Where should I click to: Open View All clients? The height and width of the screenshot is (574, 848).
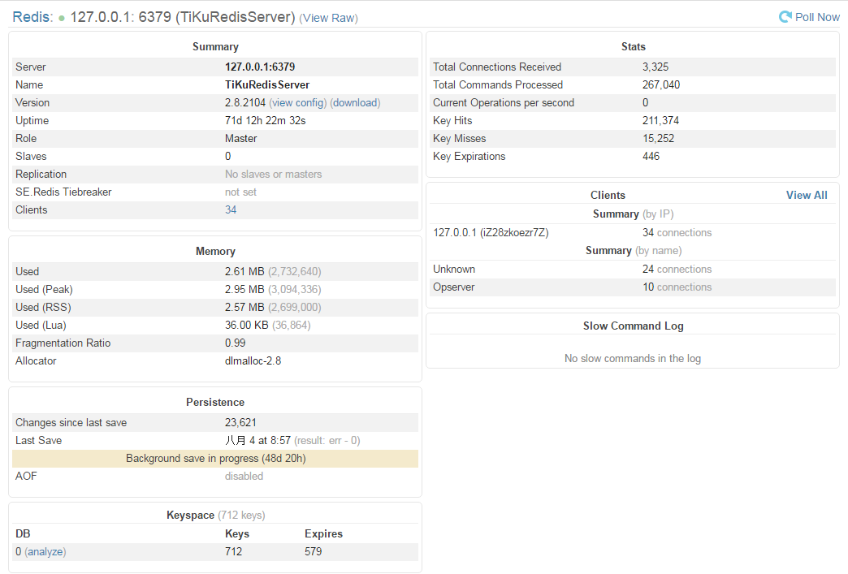point(807,196)
